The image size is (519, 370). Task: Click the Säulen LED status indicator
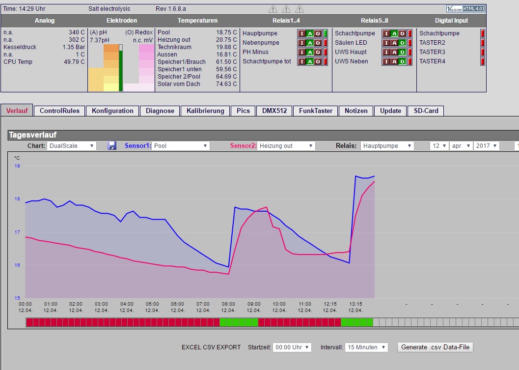(410, 42)
